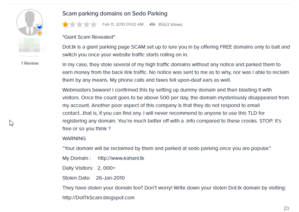The width and height of the screenshot is (299, 212).
Task: Click the http://www.kahani.tk domain text
Action: (x=121, y=158)
